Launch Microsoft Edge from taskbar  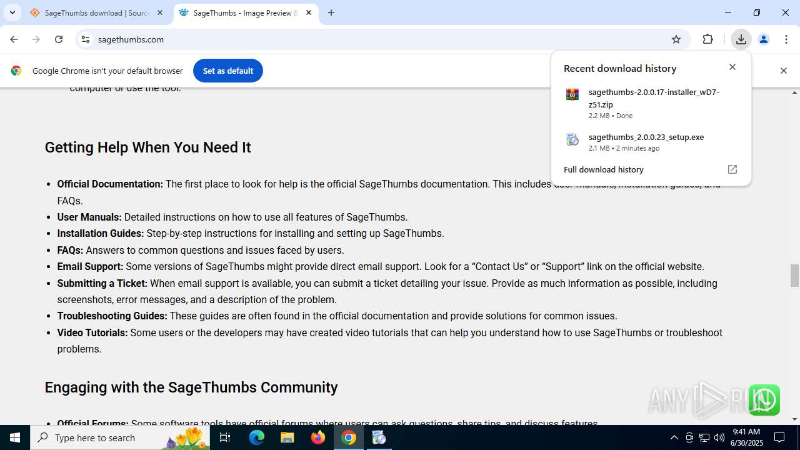pyautogui.click(x=257, y=437)
